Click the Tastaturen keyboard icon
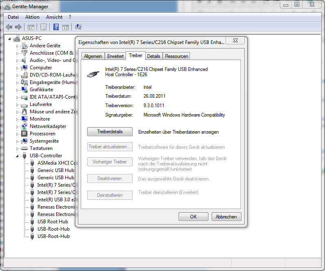Screen dimensions: 325x271 (24, 148)
